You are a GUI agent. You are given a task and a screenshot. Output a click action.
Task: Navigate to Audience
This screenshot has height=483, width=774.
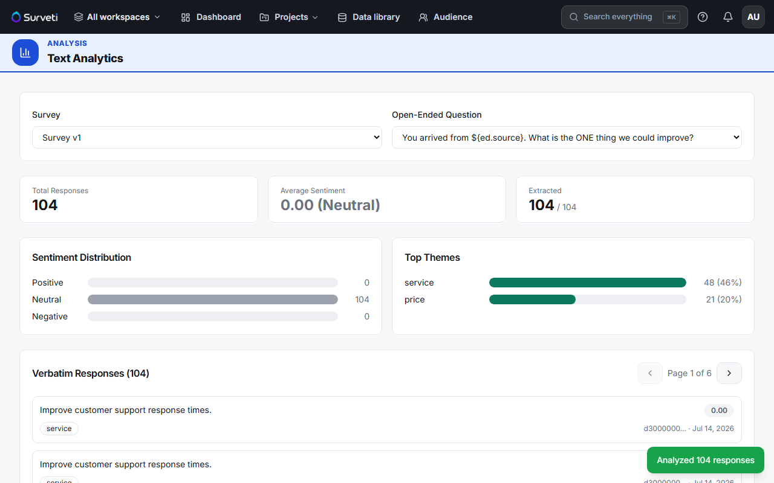pyautogui.click(x=446, y=17)
